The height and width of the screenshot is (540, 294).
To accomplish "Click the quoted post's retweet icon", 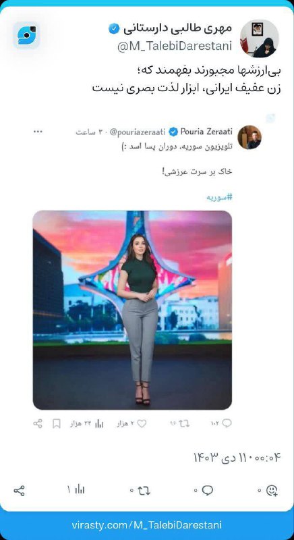I will tap(184, 424).
